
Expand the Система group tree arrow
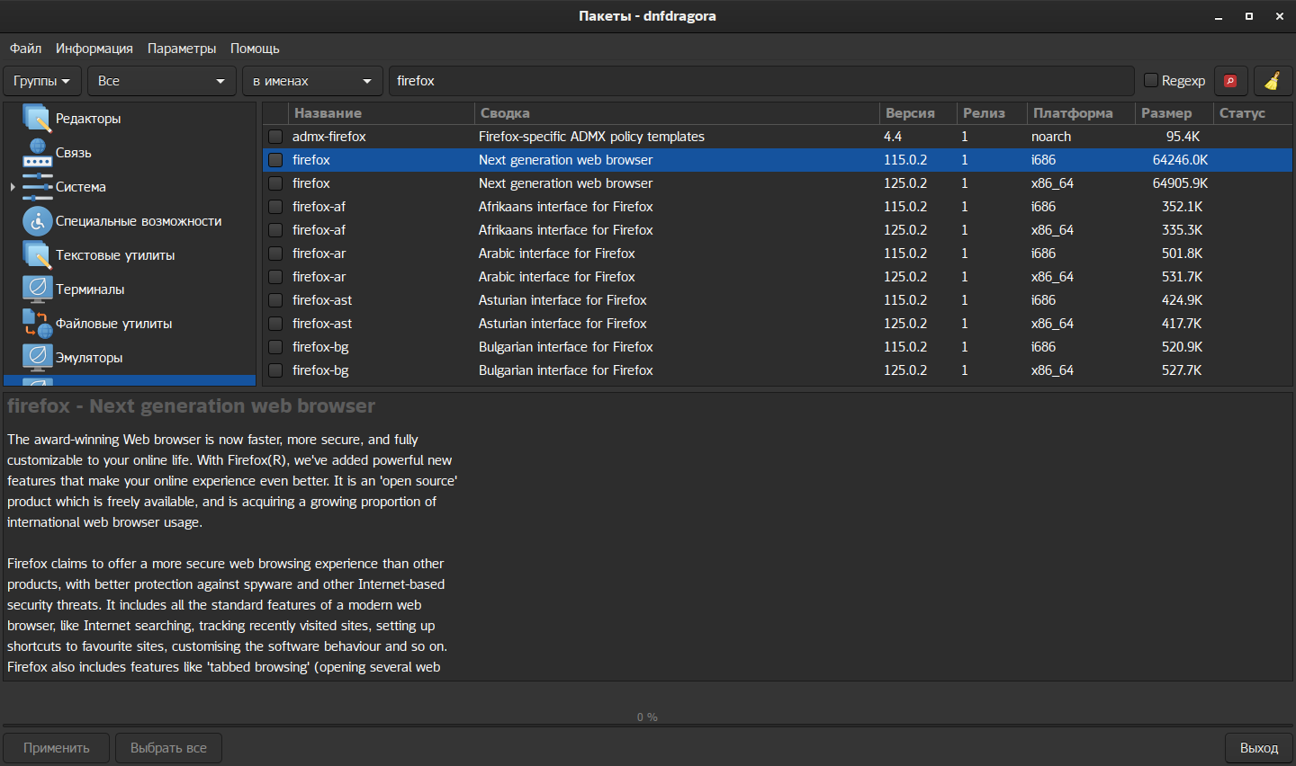(13, 187)
